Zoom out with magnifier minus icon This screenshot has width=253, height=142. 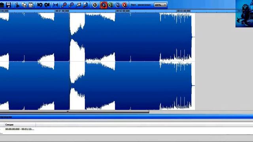(x=71, y=5)
